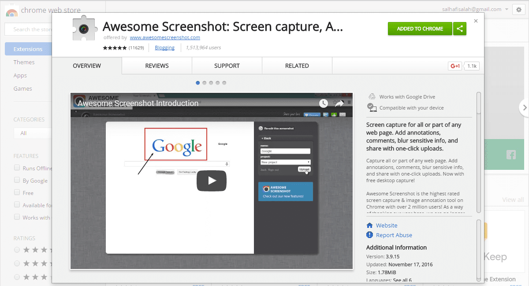
Task: Select Apps in the sidebar
Action: pos(20,75)
